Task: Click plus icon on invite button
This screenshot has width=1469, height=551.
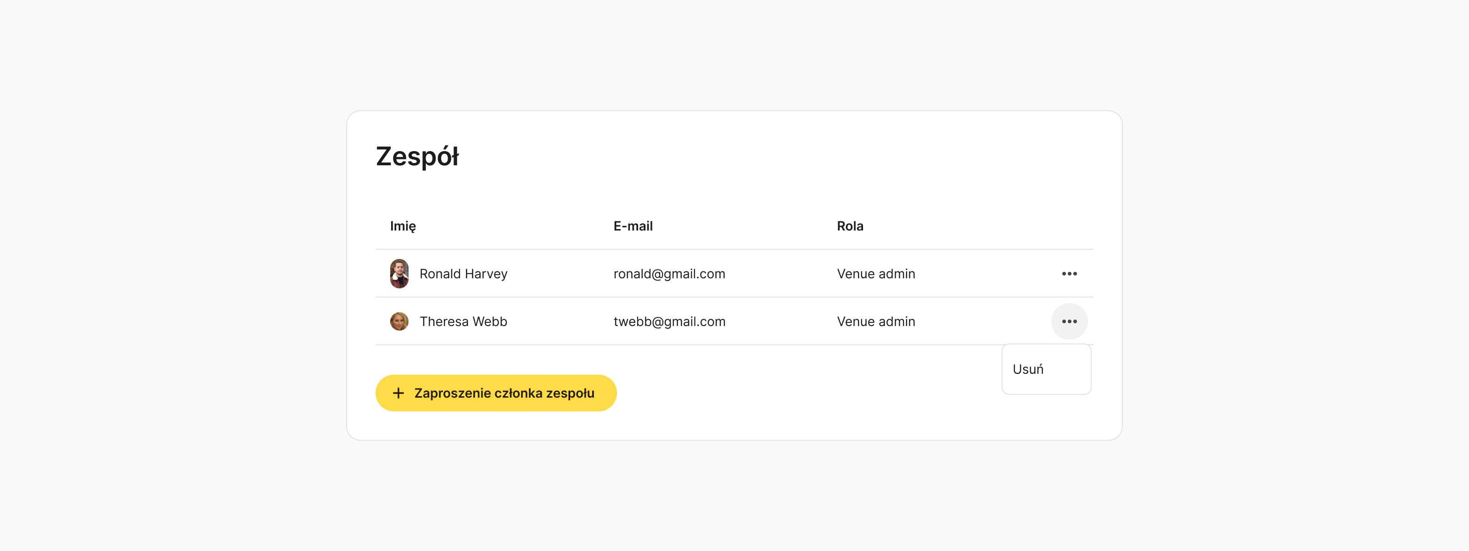Action: pyautogui.click(x=398, y=393)
